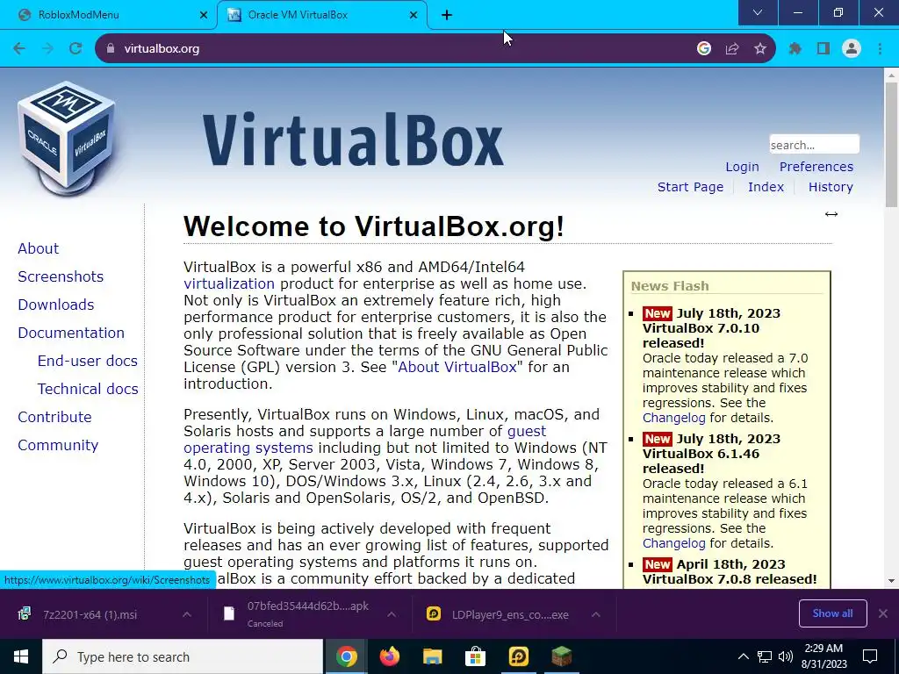Open the tab search dropdown chevron

[x=758, y=12]
